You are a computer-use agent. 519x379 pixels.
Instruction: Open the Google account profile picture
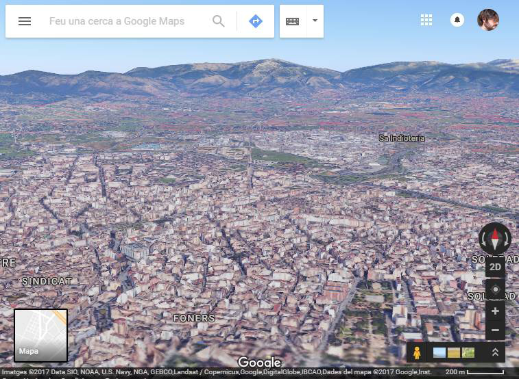[488, 20]
